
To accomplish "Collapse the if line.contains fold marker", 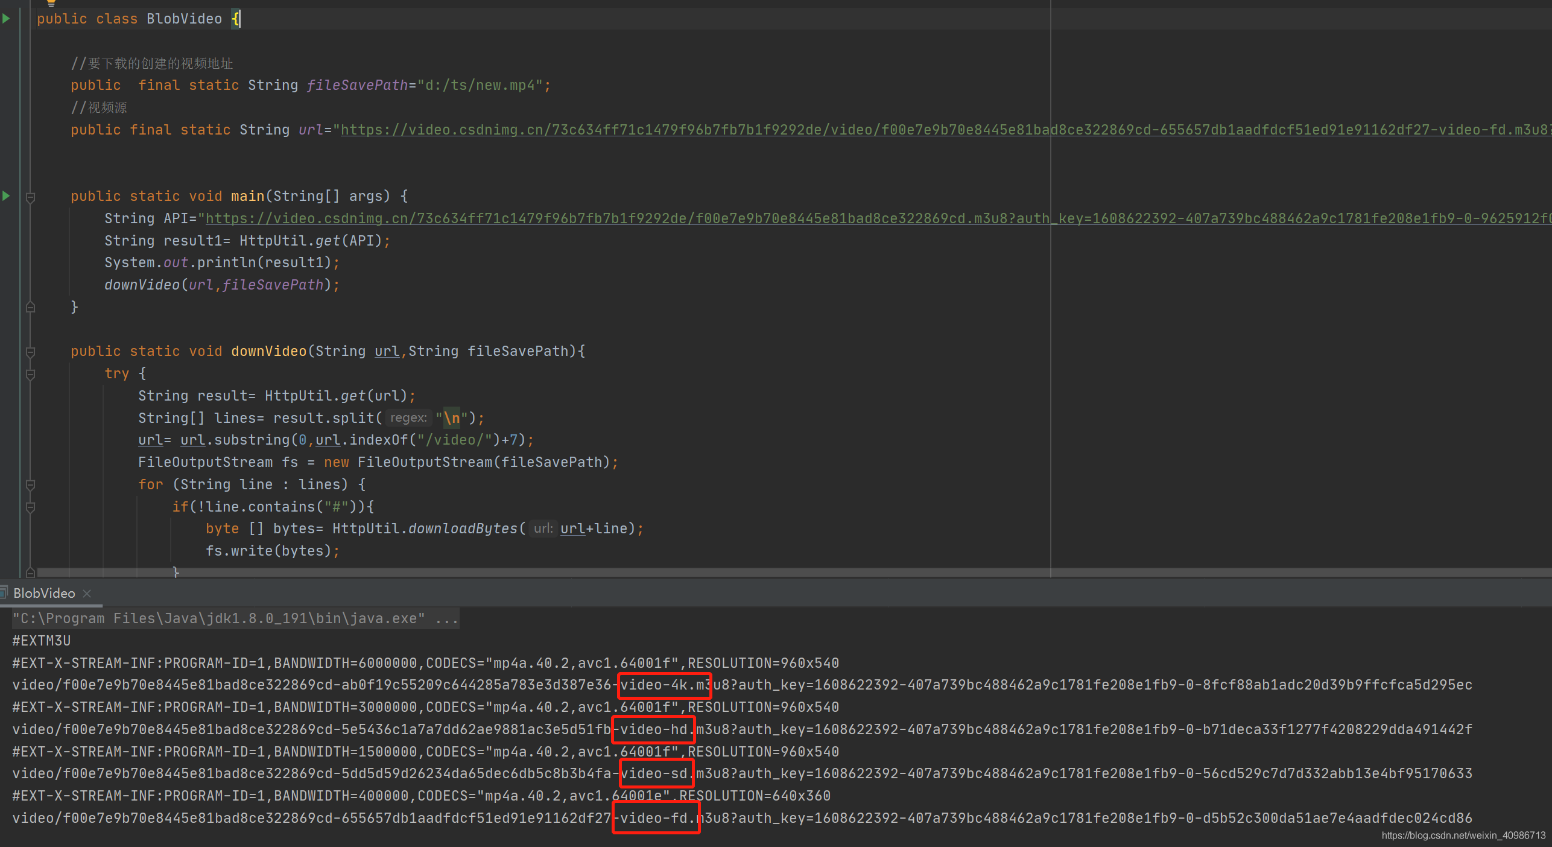I will tap(30, 507).
